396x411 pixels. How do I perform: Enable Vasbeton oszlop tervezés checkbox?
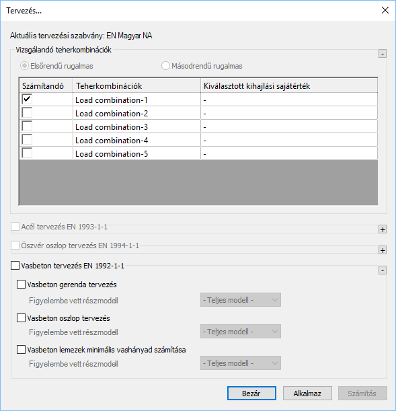[22, 318]
